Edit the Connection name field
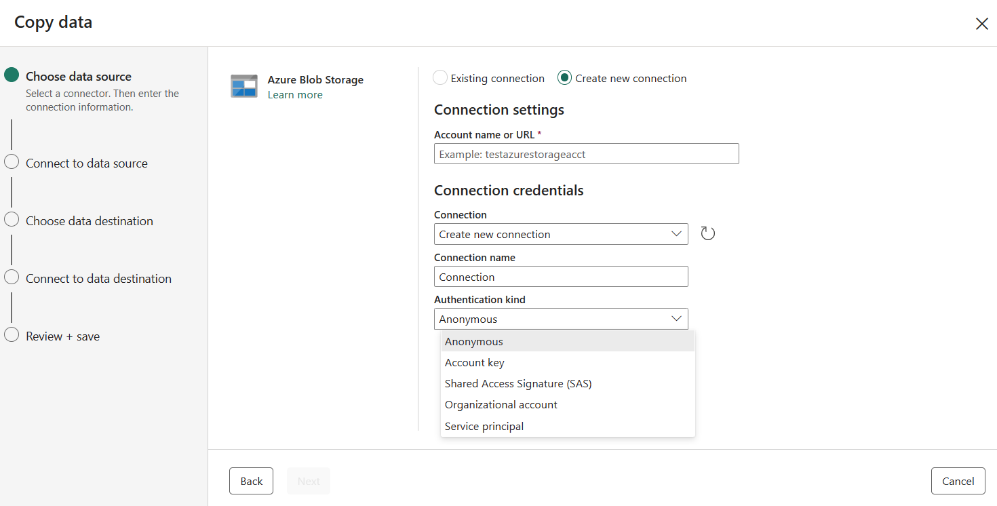997x506 pixels. pos(561,276)
